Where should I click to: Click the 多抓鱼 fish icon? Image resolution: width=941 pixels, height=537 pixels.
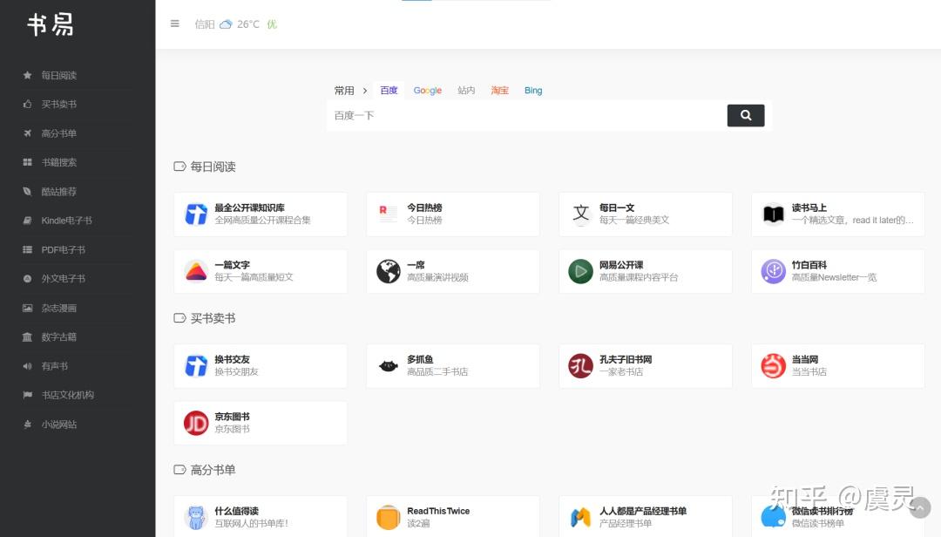pos(389,366)
